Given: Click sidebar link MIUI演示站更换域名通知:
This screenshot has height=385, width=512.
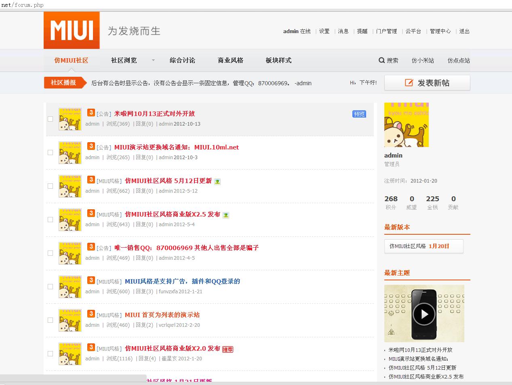Looking at the screenshot, I should coord(418,359).
